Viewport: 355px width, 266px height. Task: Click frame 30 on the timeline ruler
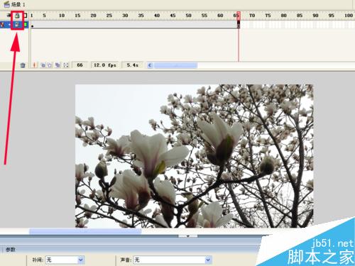125,16
